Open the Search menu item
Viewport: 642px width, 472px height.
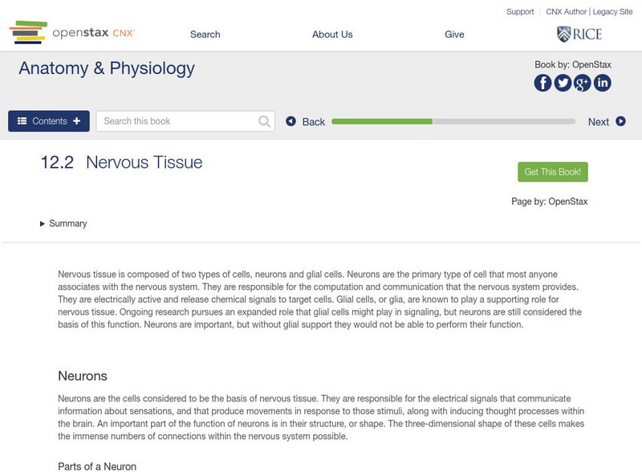click(205, 35)
